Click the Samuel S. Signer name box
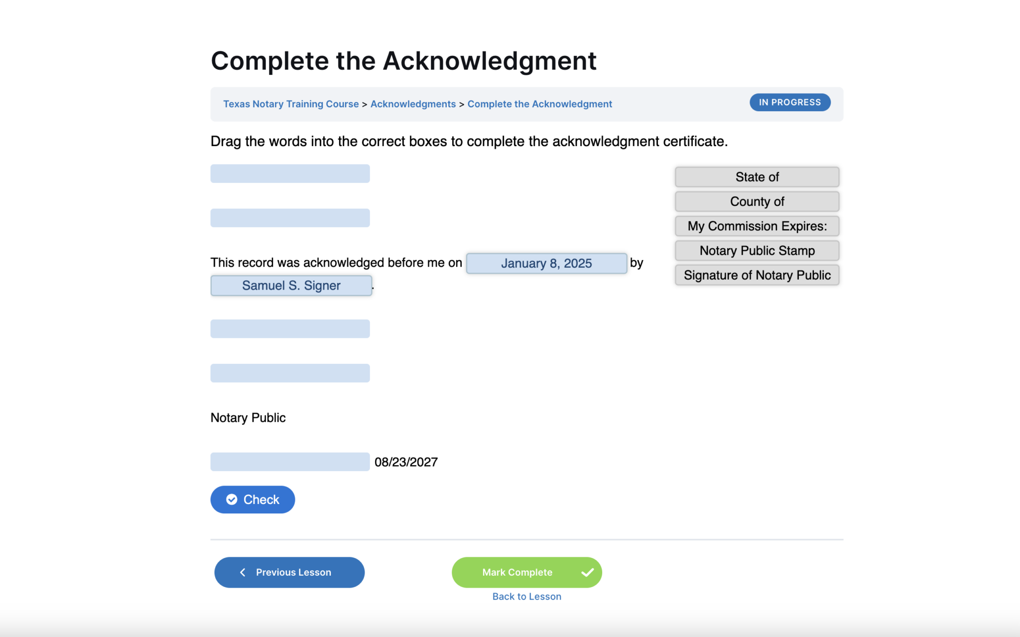 (x=291, y=286)
